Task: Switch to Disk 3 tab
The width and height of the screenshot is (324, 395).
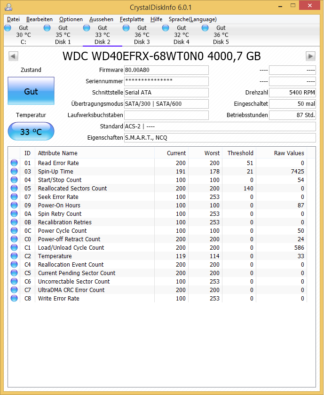Action: point(142,35)
